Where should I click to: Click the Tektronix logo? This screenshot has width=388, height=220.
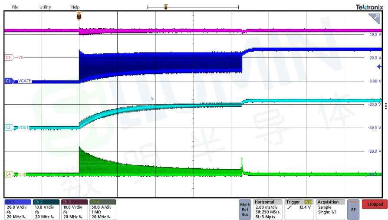(x=369, y=7)
